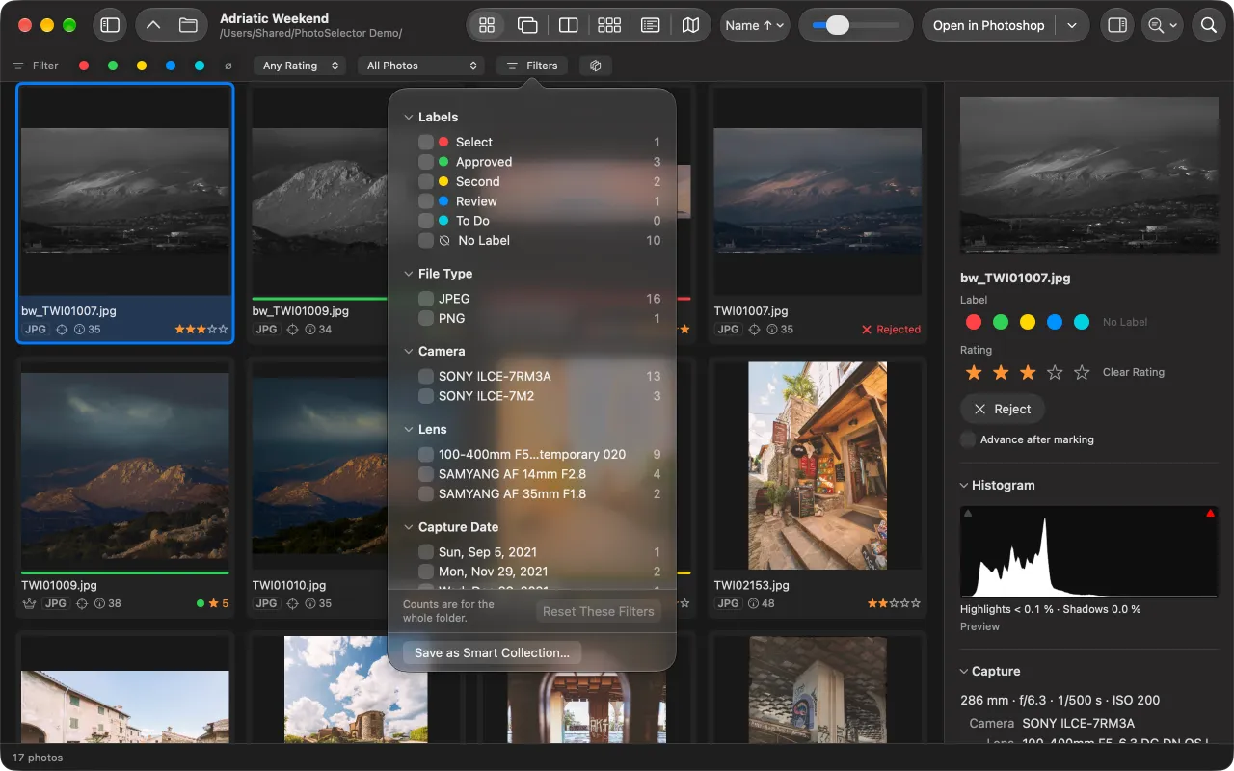
Task: Collapse the Labels filter section
Action: point(408,117)
